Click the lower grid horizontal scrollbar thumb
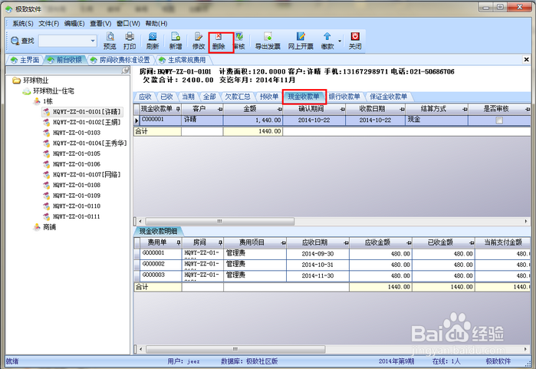 coord(235,349)
